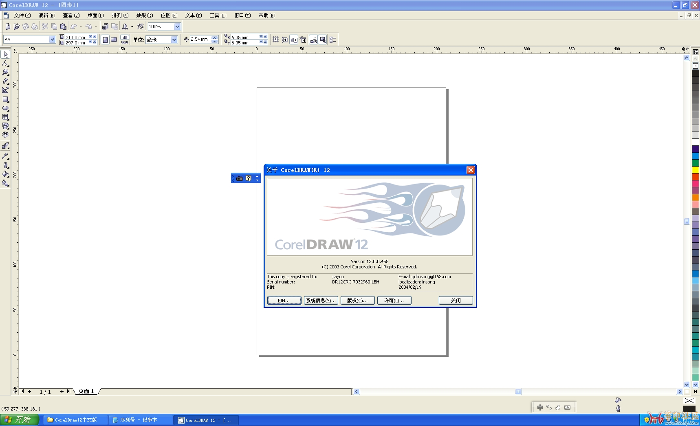Increase the page width value
This screenshot has width=700, height=426.
tap(95, 37)
